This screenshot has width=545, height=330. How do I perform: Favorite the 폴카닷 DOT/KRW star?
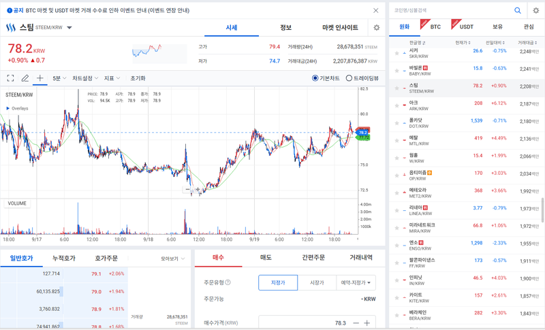click(x=396, y=123)
